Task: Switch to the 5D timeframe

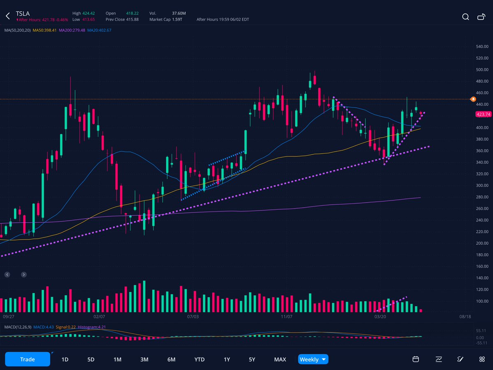Action: [91, 359]
